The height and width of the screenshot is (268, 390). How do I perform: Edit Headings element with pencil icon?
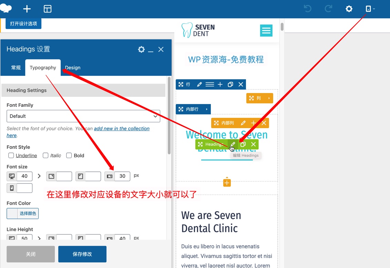pos(233,144)
